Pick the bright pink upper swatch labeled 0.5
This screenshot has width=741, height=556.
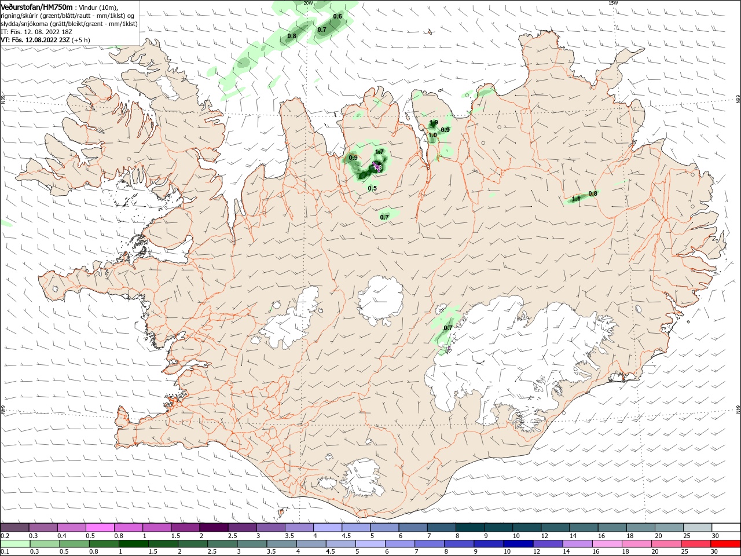[x=100, y=528]
